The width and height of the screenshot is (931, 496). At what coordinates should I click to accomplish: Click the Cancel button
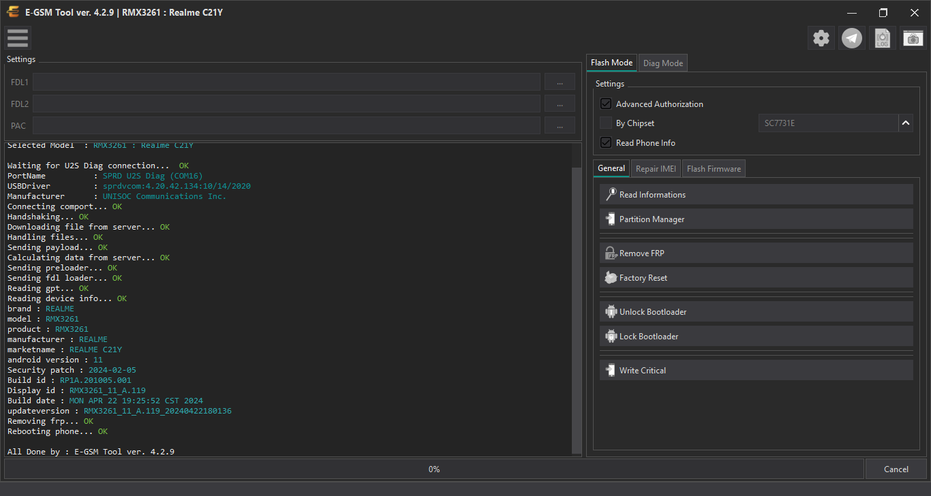coord(896,469)
